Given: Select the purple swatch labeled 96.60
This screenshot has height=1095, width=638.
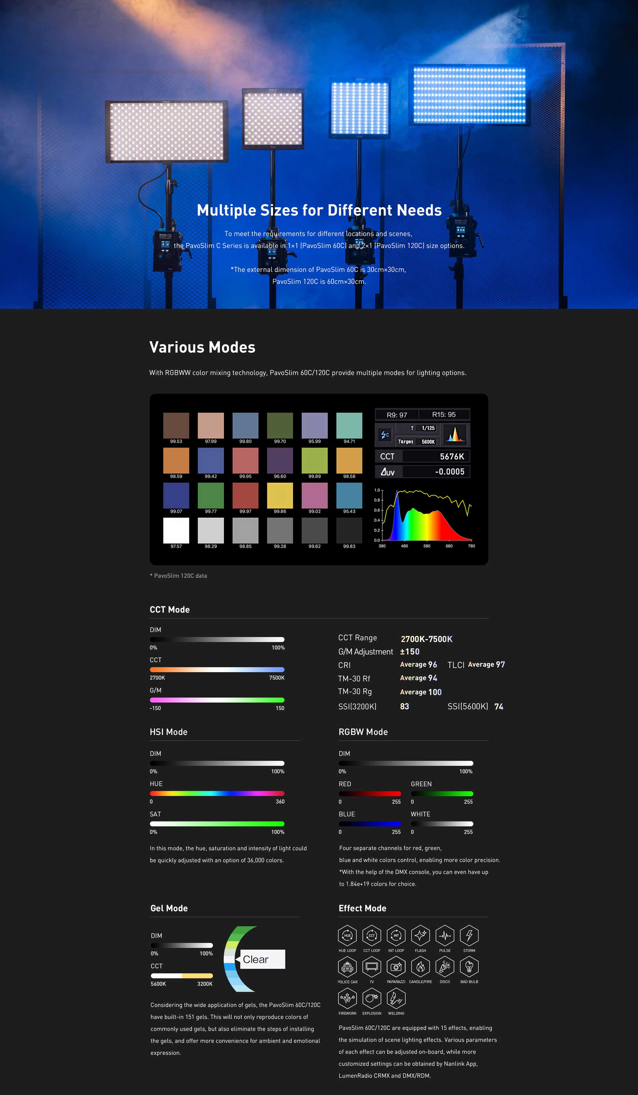Looking at the screenshot, I should (x=280, y=460).
